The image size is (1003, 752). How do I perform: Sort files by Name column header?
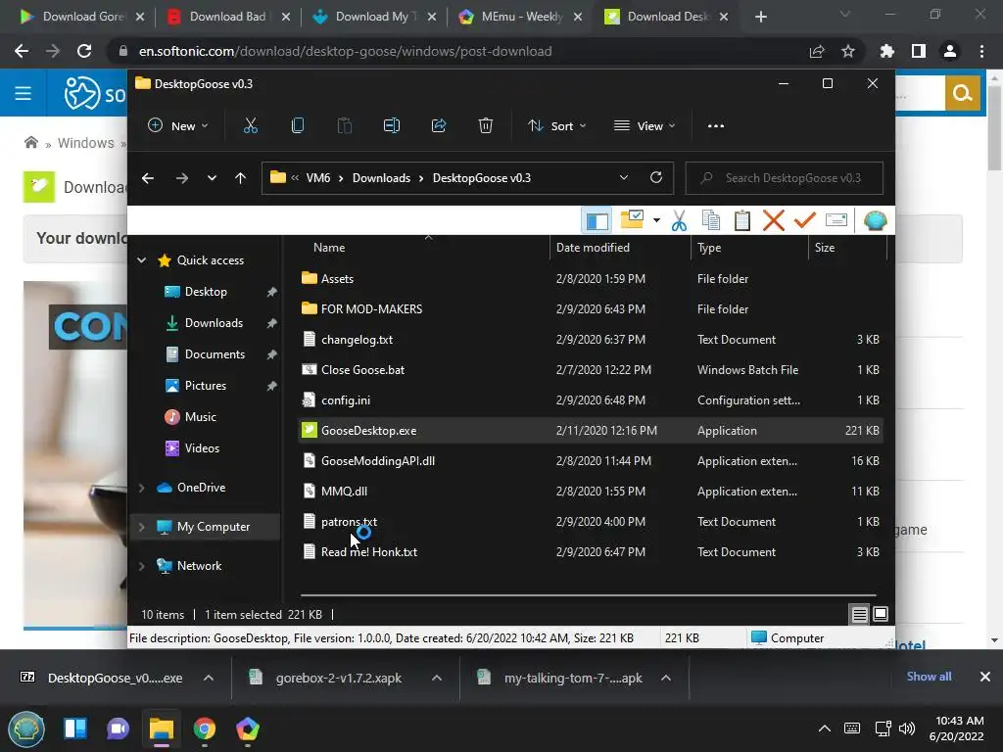(329, 248)
